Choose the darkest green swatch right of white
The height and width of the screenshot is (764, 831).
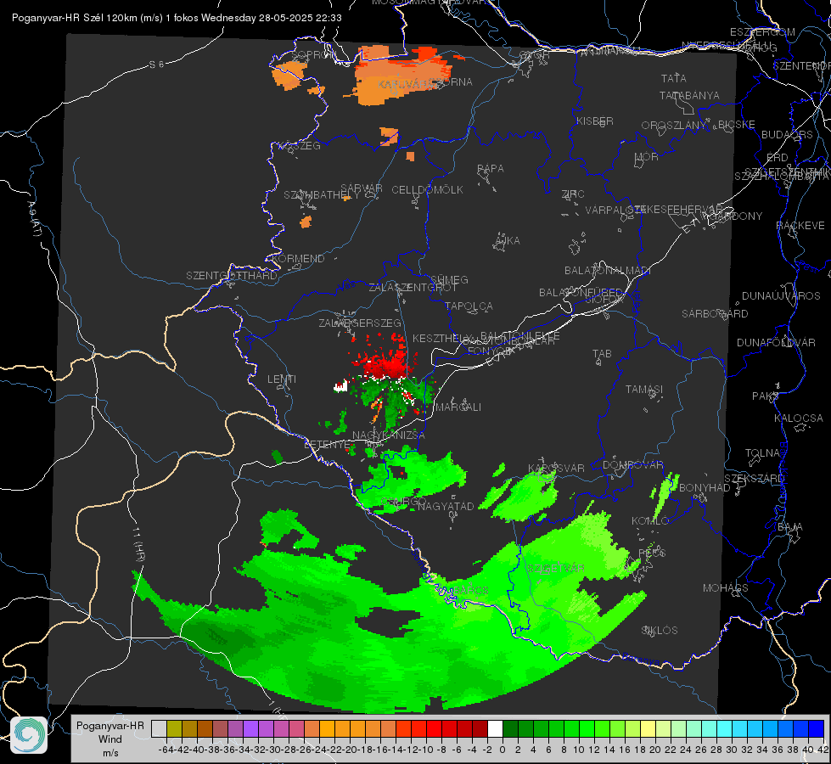pyautogui.click(x=510, y=728)
